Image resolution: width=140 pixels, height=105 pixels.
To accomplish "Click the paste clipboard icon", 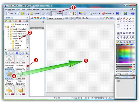I will [x=74, y=14].
